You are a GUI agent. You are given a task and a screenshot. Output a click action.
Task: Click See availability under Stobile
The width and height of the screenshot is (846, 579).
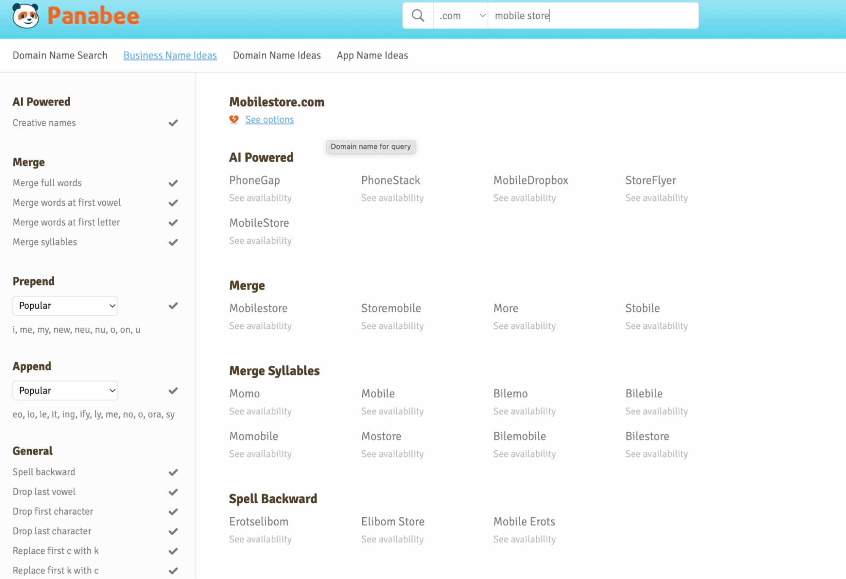[x=656, y=326]
